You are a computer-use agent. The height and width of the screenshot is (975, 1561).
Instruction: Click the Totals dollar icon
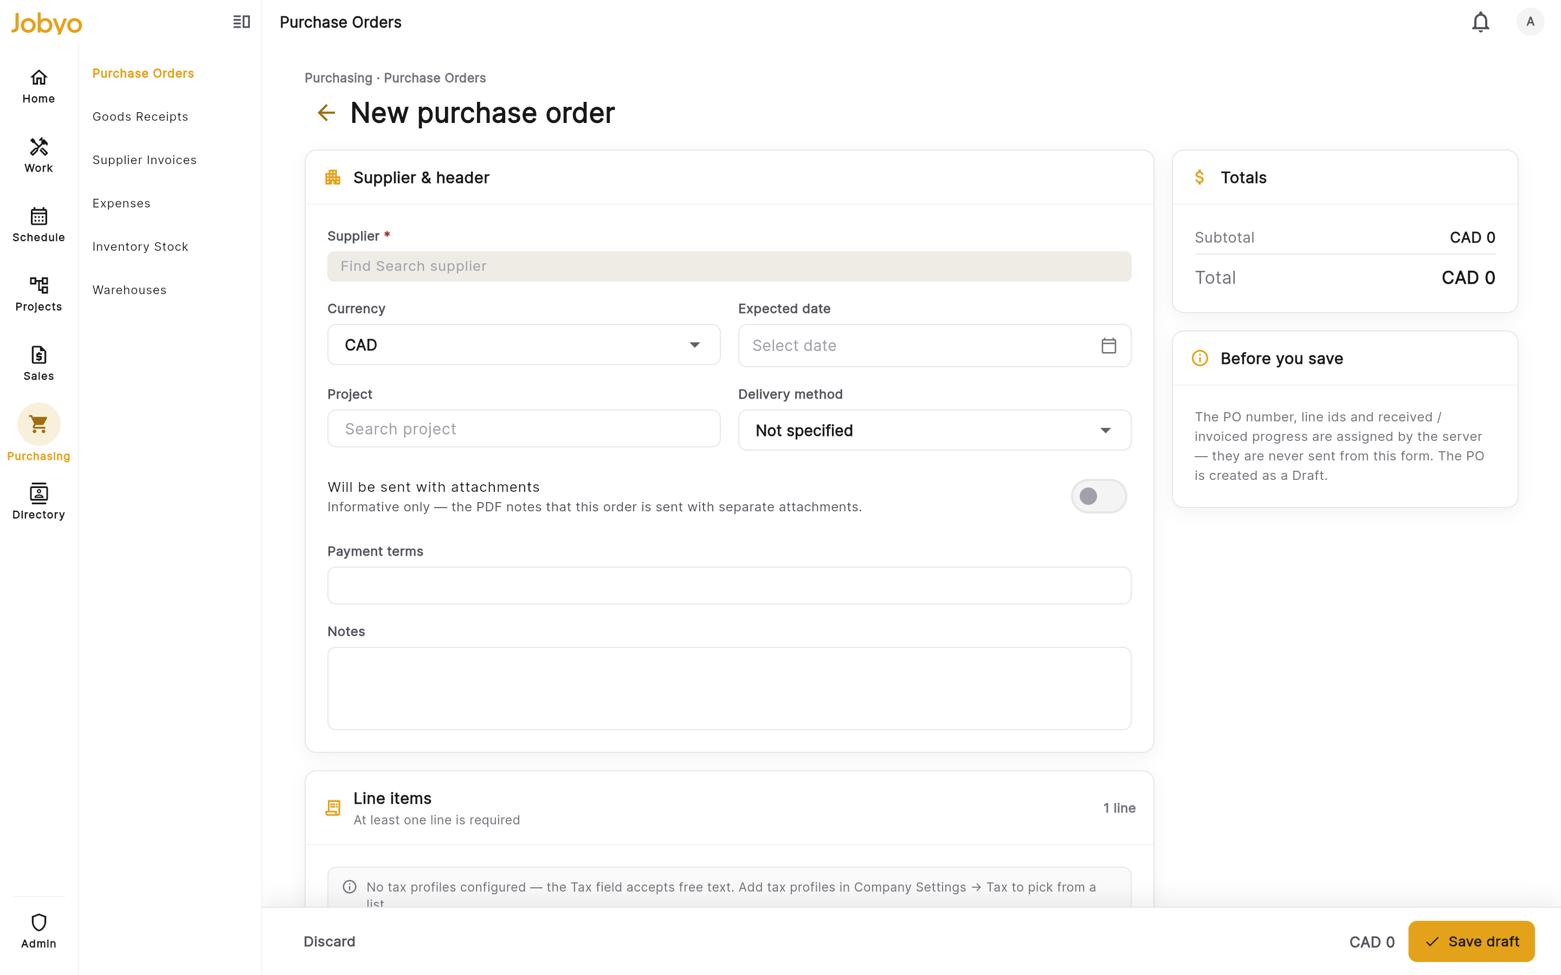(x=1199, y=177)
